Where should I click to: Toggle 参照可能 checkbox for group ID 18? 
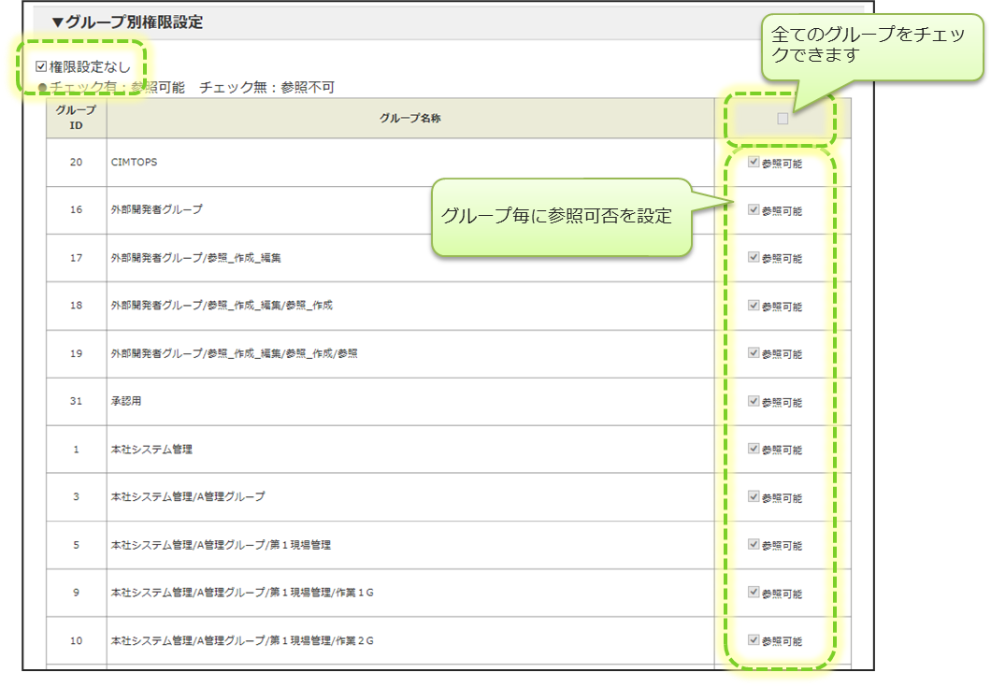point(754,306)
